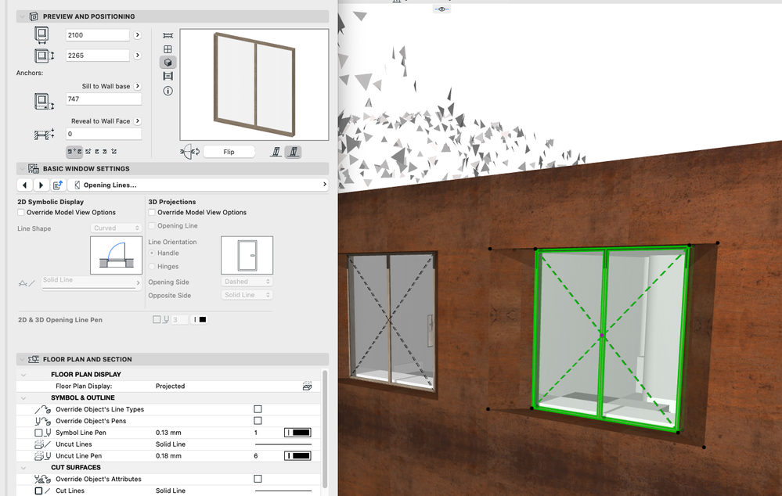The width and height of the screenshot is (782, 496).
Task: Open the Opening Side Dashed dropdown
Action: point(247,282)
